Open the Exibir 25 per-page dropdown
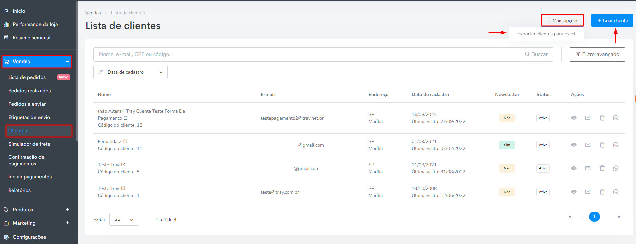This screenshot has height=244, width=636. coord(124,219)
